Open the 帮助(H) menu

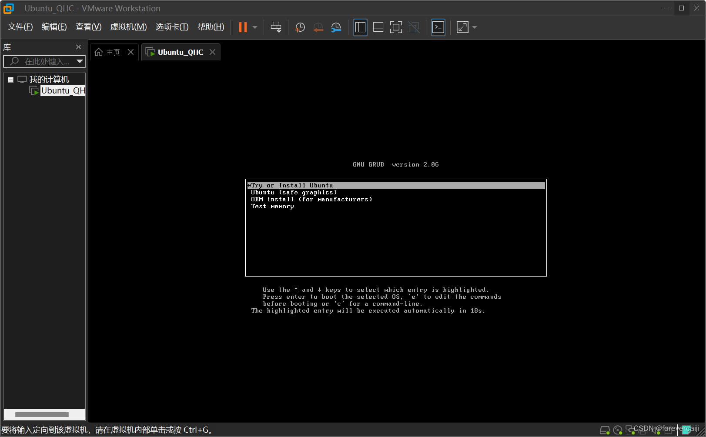211,27
